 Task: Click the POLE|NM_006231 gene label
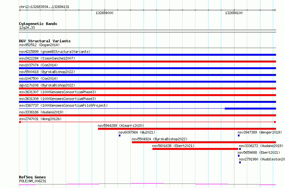(33, 181)
